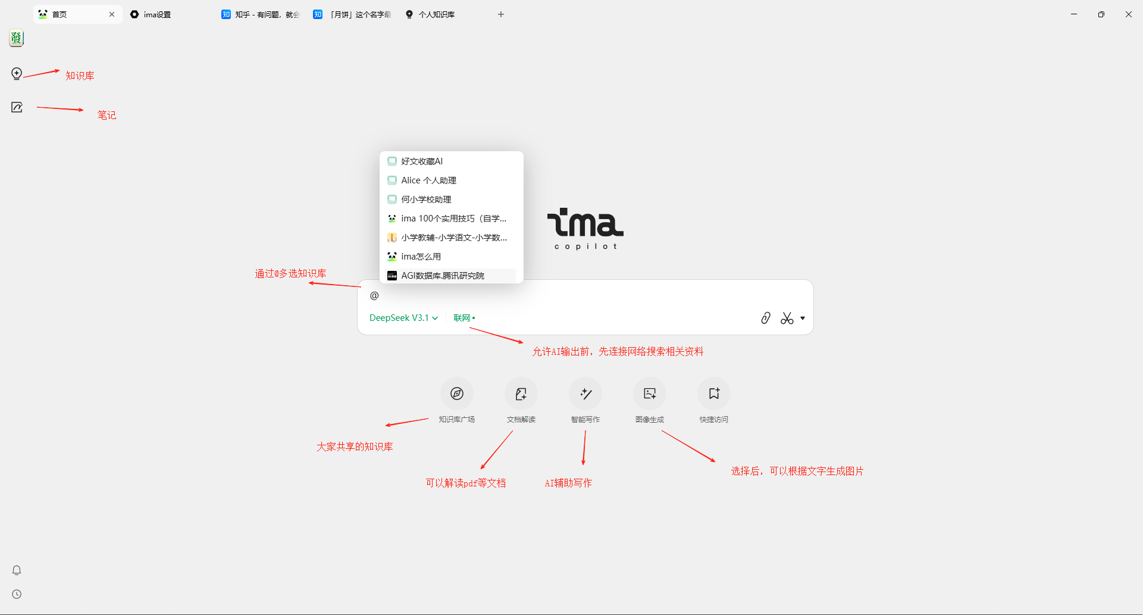
Task: Click the 图像生成 image icon
Action: [649, 394]
